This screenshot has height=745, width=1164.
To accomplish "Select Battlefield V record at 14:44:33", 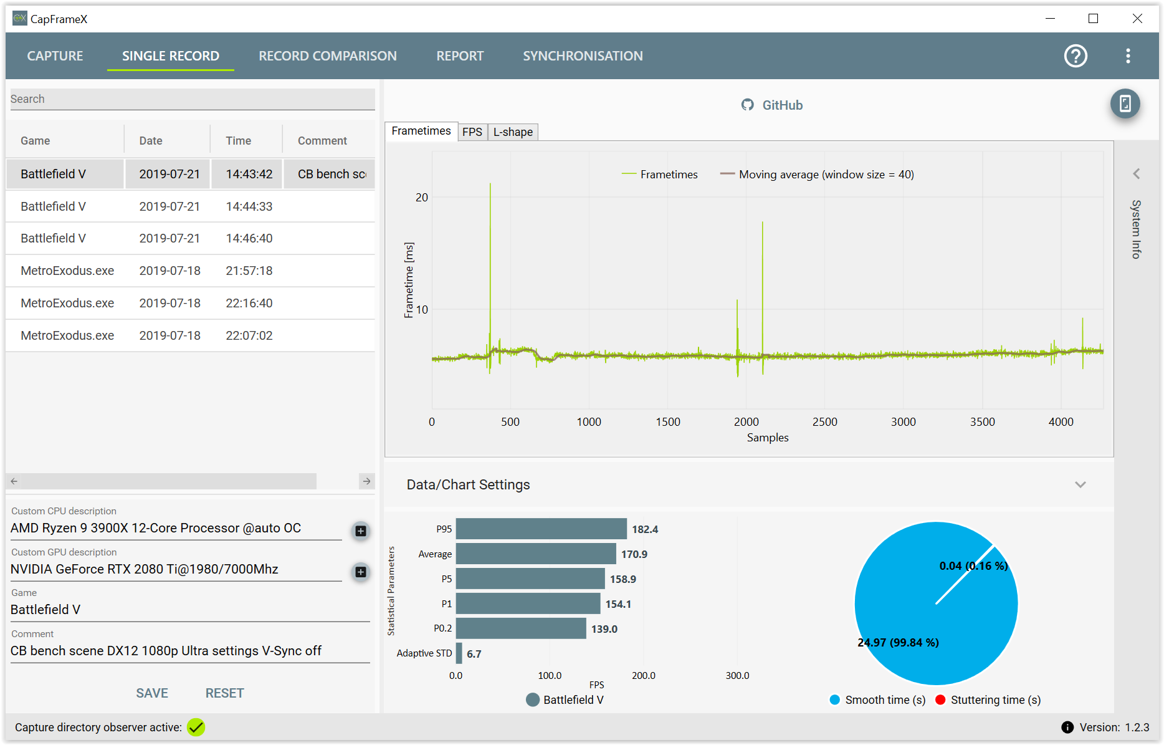I will 191,206.
